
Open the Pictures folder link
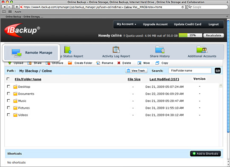point(24,108)
